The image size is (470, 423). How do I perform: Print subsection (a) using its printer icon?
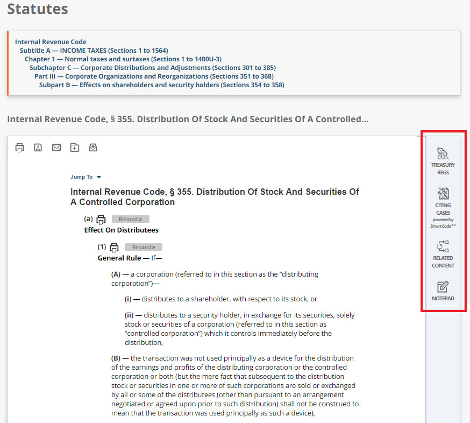click(x=101, y=220)
